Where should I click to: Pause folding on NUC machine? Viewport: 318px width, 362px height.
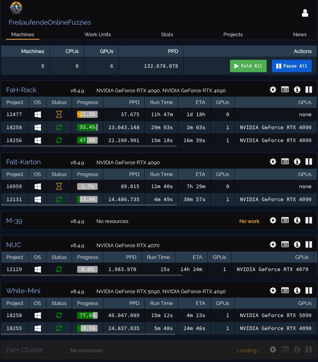[309, 245]
